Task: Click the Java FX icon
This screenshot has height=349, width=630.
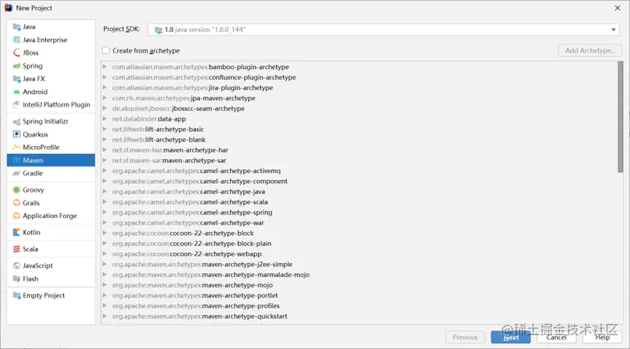Action: pos(17,79)
